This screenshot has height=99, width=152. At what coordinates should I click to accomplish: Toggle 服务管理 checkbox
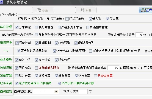(x=56, y=60)
